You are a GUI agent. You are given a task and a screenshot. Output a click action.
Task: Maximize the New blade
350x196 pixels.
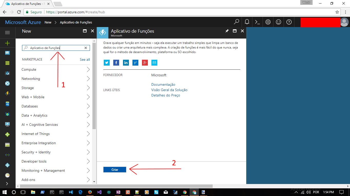point(85,31)
